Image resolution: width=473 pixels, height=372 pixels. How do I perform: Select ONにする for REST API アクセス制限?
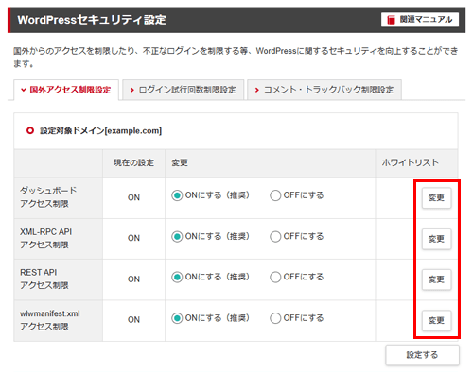coord(177,277)
